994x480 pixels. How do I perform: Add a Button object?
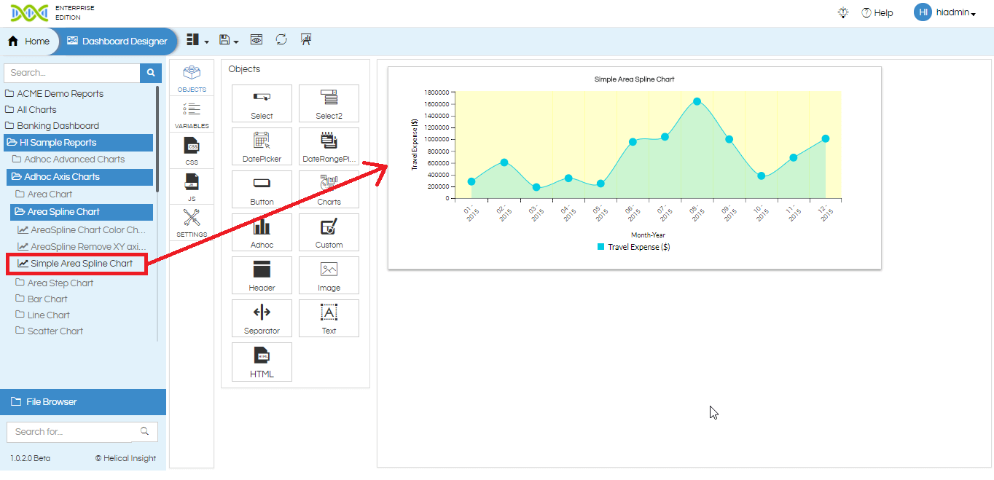[262, 189]
